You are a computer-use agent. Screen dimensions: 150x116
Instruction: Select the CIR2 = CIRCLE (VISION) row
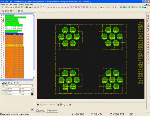pos(14,29)
